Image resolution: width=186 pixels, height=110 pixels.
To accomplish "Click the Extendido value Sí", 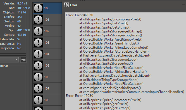I will coord(18,39).
